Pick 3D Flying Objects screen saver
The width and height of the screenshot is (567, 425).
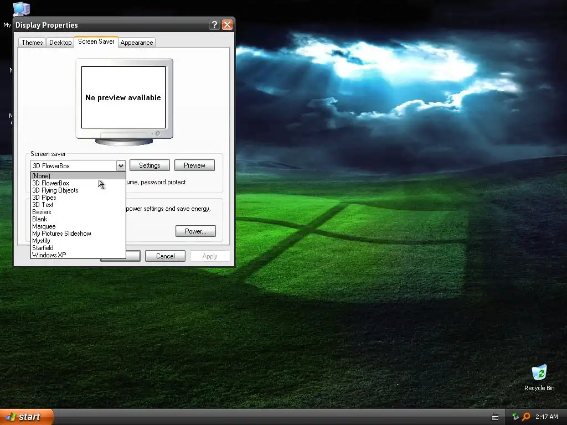click(x=78, y=190)
